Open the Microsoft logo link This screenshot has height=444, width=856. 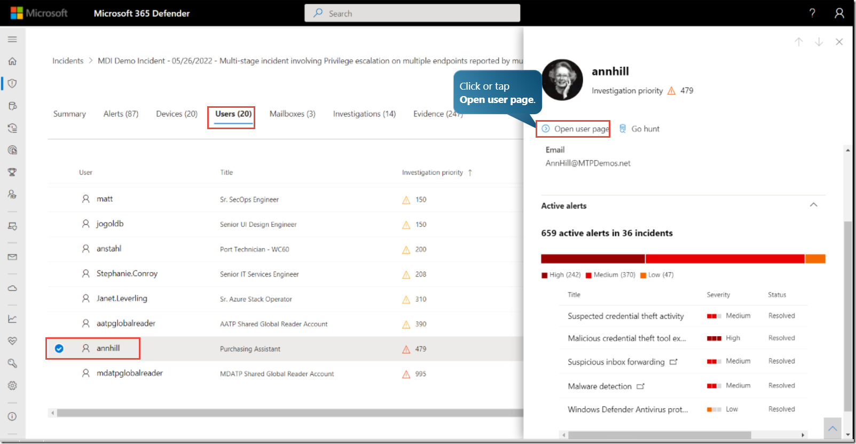39,13
